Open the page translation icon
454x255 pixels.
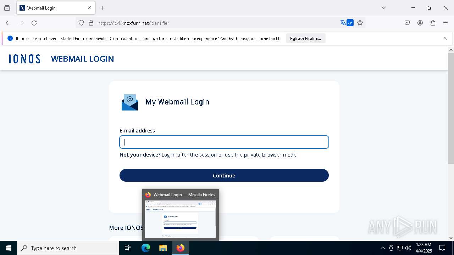pyautogui.click(x=347, y=23)
